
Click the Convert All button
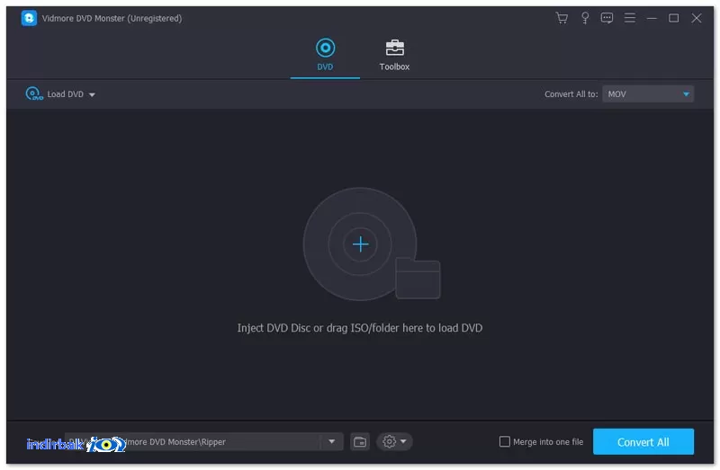point(643,441)
